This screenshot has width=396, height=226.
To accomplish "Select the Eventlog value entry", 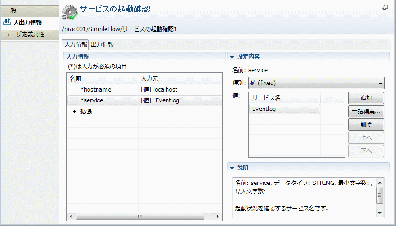I will (284, 109).
